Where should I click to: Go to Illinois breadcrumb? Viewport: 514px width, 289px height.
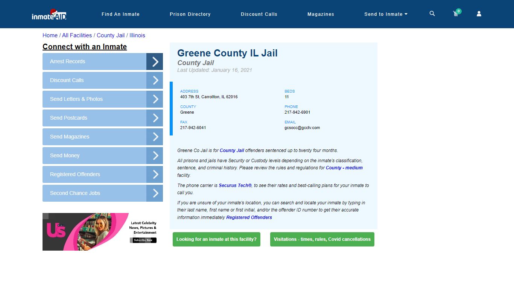click(137, 35)
